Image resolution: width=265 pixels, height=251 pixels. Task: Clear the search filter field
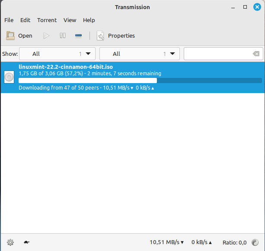point(256,54)
